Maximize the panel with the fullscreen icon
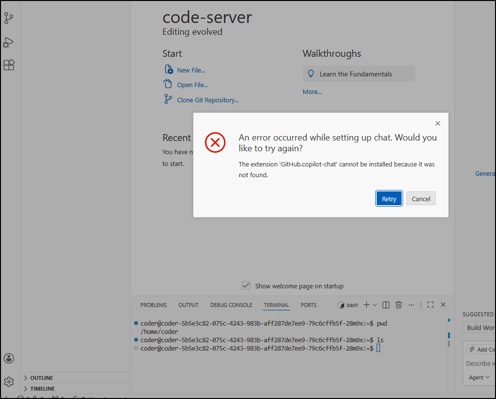Image resolution: width=496 pixels, height=399 pixels. (x=430, y=305)
